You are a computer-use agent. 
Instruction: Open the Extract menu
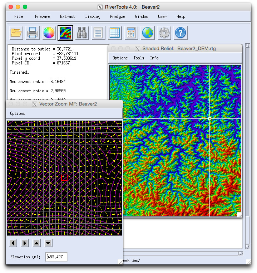click(x=68, y=16)
